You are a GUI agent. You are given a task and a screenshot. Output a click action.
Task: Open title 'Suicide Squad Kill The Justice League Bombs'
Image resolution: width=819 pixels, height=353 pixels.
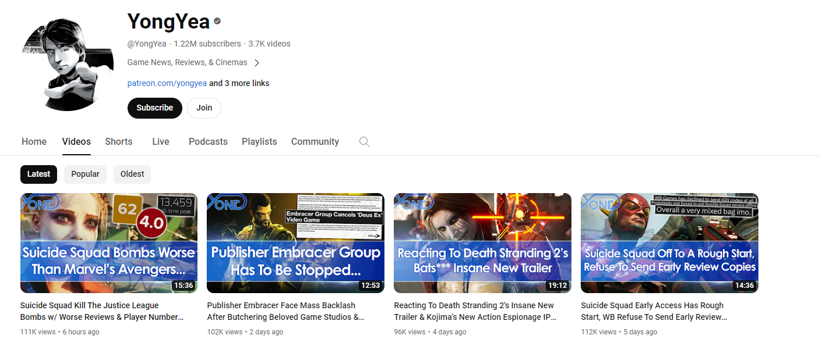[102, 311]
